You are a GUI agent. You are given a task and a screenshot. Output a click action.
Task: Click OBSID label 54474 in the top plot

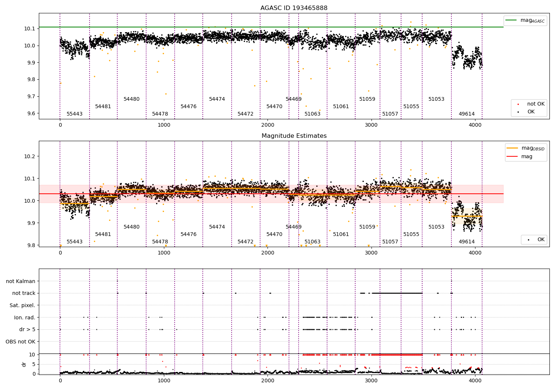pyautogui.click(x=217, y=99)
